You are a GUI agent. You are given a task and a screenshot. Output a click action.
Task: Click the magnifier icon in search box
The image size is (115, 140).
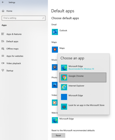point(43,18)
